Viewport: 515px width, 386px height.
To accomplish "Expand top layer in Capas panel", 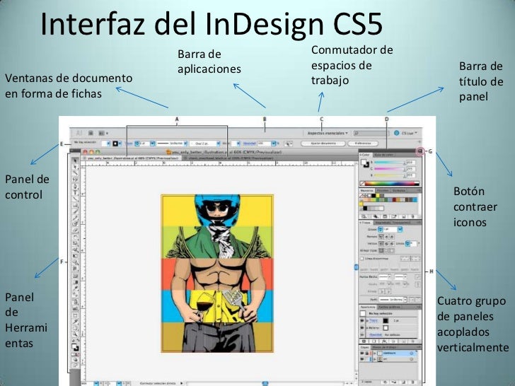I will (x=375, y=353).
